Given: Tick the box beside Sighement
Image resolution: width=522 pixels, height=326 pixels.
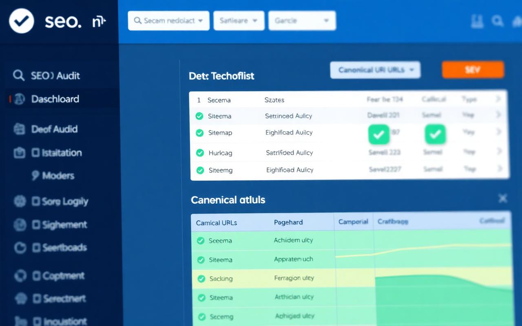Looking at the screenshot, I should pos(35,225).
